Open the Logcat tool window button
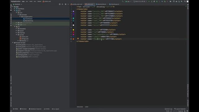The width and height of the screenshot is (199, 112). coord(56,109)
